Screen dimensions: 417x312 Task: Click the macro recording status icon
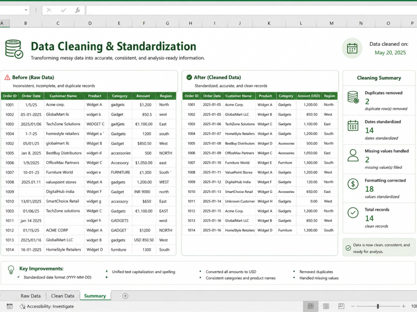tap(10, 306)
